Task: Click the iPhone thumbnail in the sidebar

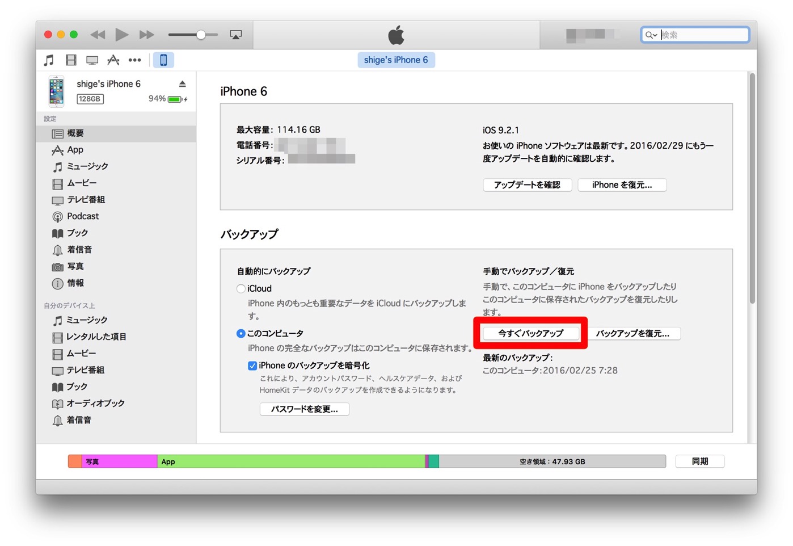Action: (56, 91)
